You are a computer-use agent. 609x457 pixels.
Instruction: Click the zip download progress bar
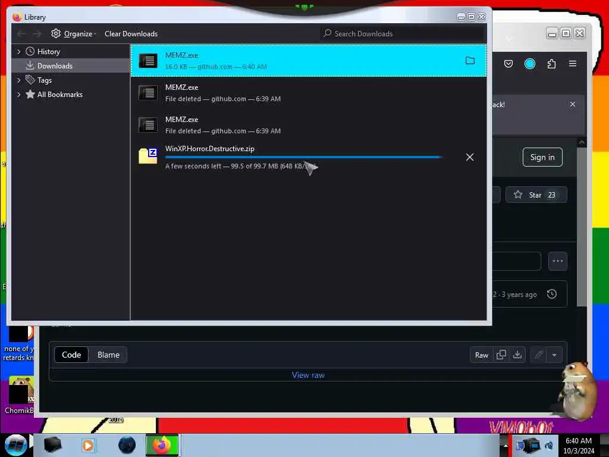click(x=303, y=157)
